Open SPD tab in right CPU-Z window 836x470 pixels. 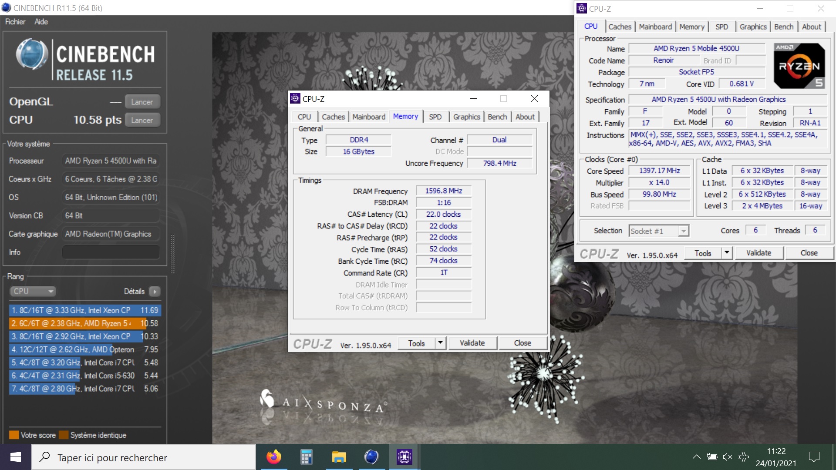pos(721,27)
